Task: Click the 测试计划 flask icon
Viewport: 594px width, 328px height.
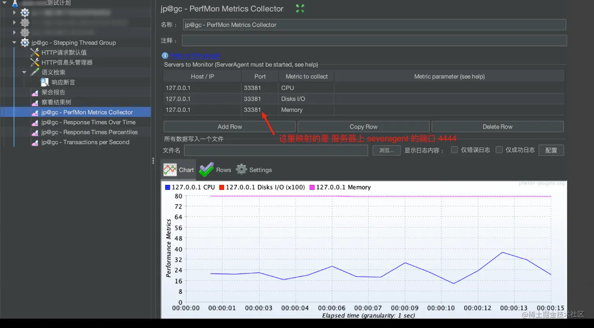Action: tap(15, 3)
